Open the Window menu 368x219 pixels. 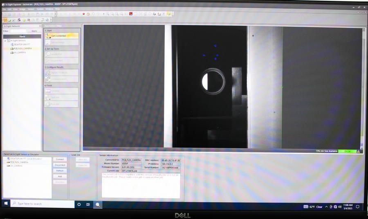pos(49,9)
